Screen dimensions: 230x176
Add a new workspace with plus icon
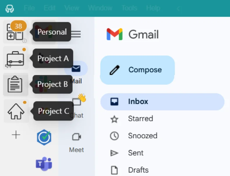click(16, 135)
